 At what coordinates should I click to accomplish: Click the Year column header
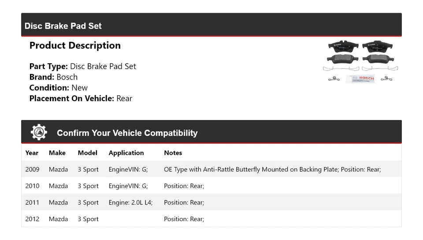click(x=32, y=153)
